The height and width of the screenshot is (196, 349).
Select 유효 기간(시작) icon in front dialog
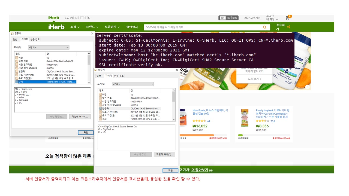coord(100,112)
